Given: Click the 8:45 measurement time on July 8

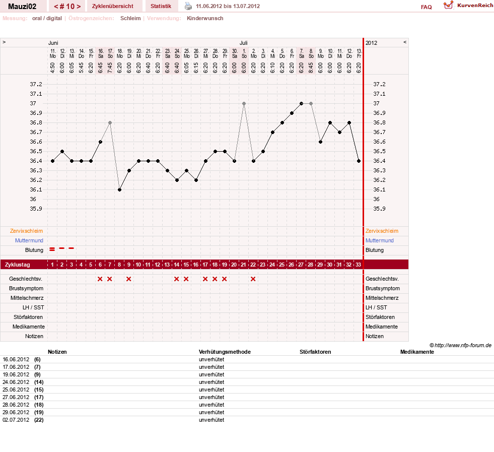Looking at the screenshot, I should tap(311, 68).
